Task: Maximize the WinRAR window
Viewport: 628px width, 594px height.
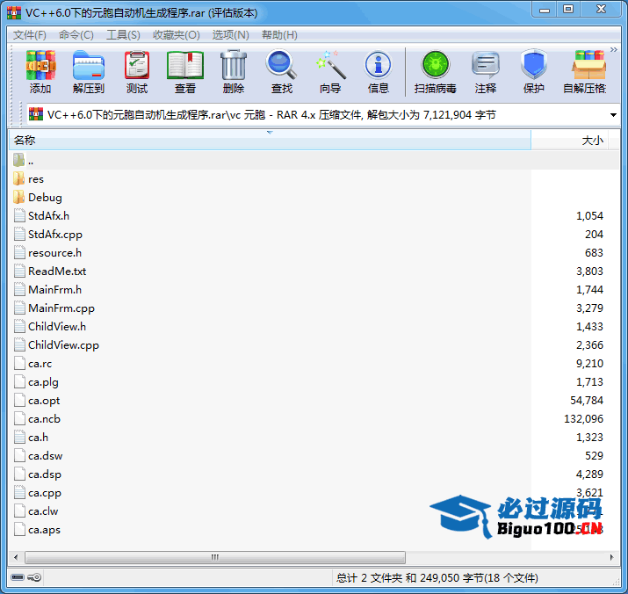Action: pos(568,10)
